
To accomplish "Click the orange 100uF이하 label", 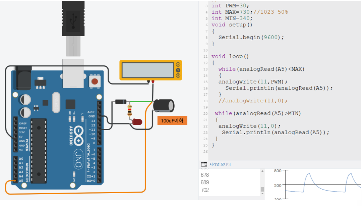I will [x=172, y=120].
